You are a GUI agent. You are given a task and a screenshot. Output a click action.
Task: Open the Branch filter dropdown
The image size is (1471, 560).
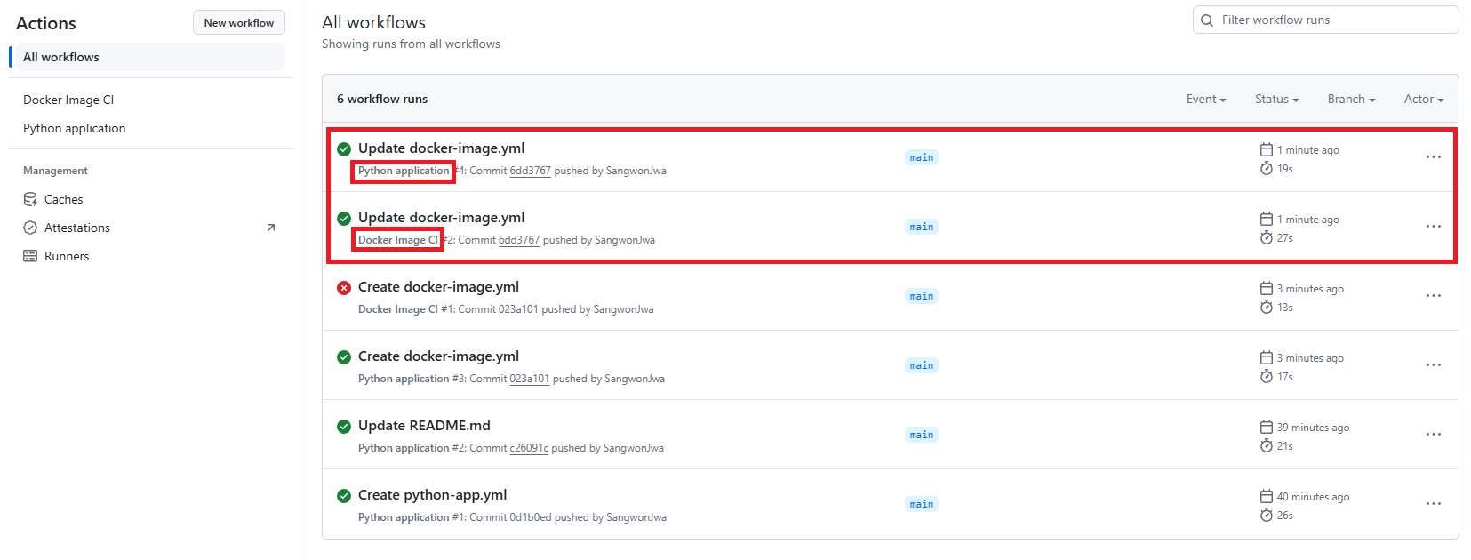[x=1351, y=100]
